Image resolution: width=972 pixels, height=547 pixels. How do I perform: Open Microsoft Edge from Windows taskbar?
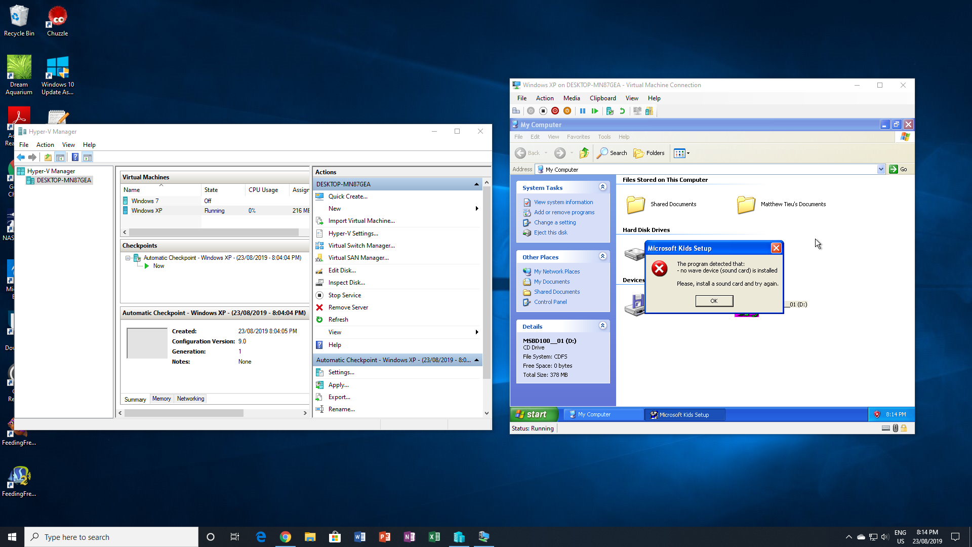coord(261,537)
